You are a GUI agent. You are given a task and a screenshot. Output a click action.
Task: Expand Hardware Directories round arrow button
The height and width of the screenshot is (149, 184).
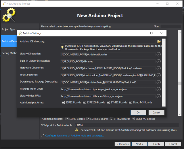click(x=158, y=68)
